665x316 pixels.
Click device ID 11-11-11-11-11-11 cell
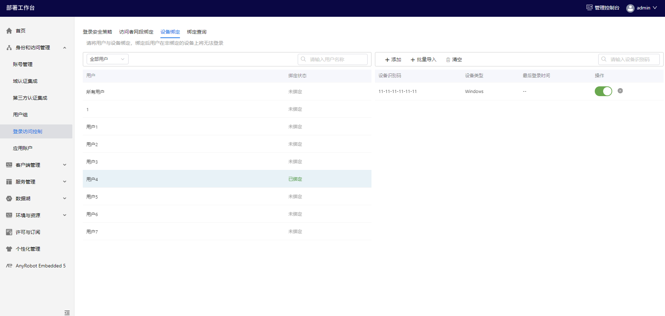tap(398, 91)
